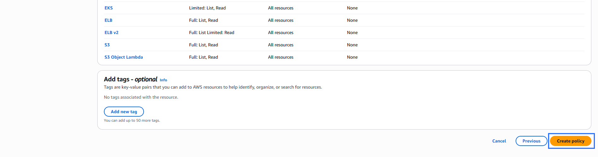The width and height of the screenshot is (598, 157).
Task: Select EKS access level 'Limited: List, Read'
Action: [x=207, y=8]
